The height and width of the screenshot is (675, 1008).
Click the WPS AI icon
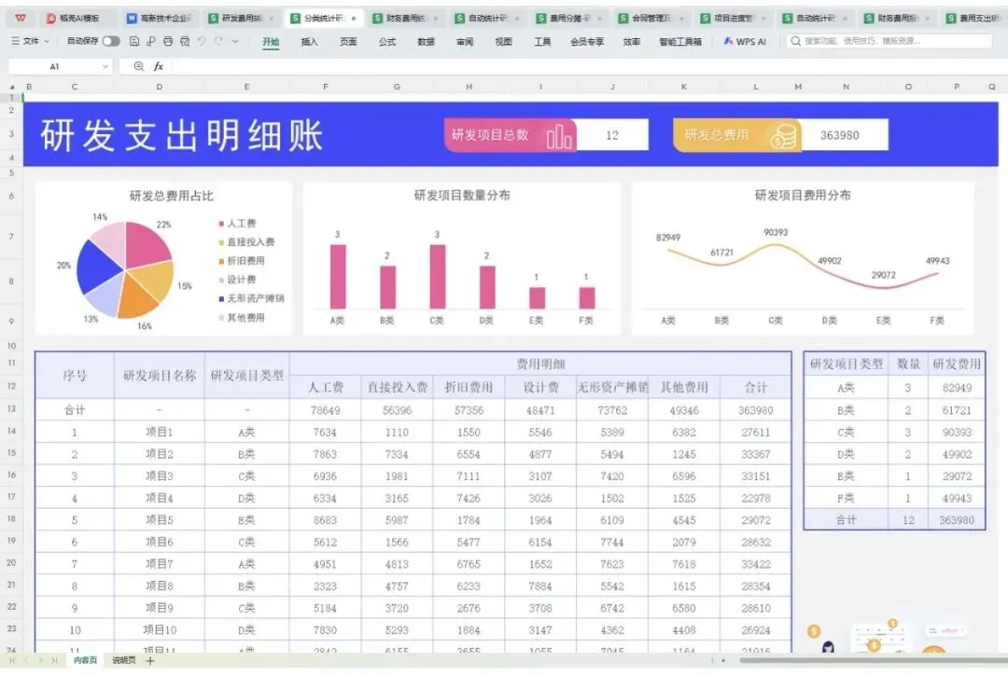tap(728, 41)
